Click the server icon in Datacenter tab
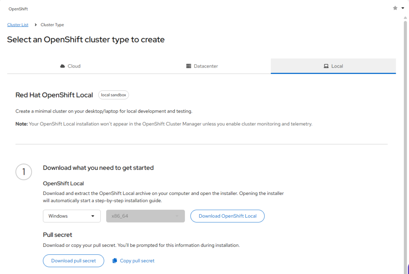The height and width of the screenshot is (274, 409). (189, 66)
